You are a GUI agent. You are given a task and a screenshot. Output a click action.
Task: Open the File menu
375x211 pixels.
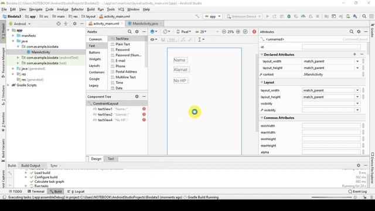tap(4, 9)
